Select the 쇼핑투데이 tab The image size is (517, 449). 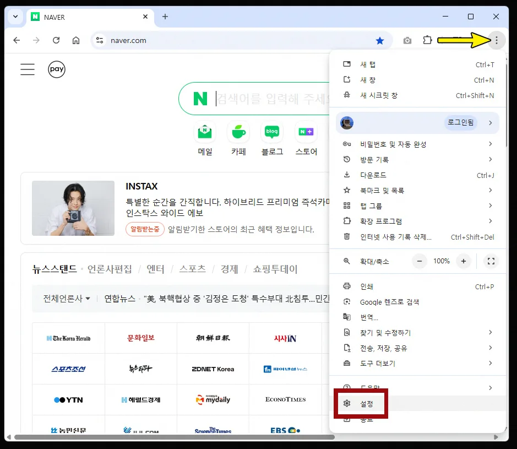275,269
